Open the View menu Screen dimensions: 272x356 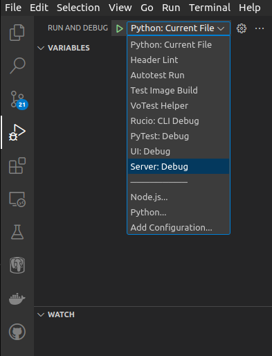[120, 8]
